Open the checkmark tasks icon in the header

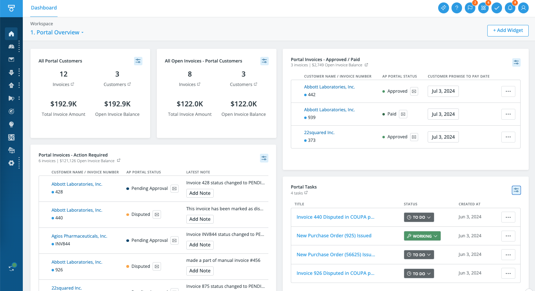497,8
